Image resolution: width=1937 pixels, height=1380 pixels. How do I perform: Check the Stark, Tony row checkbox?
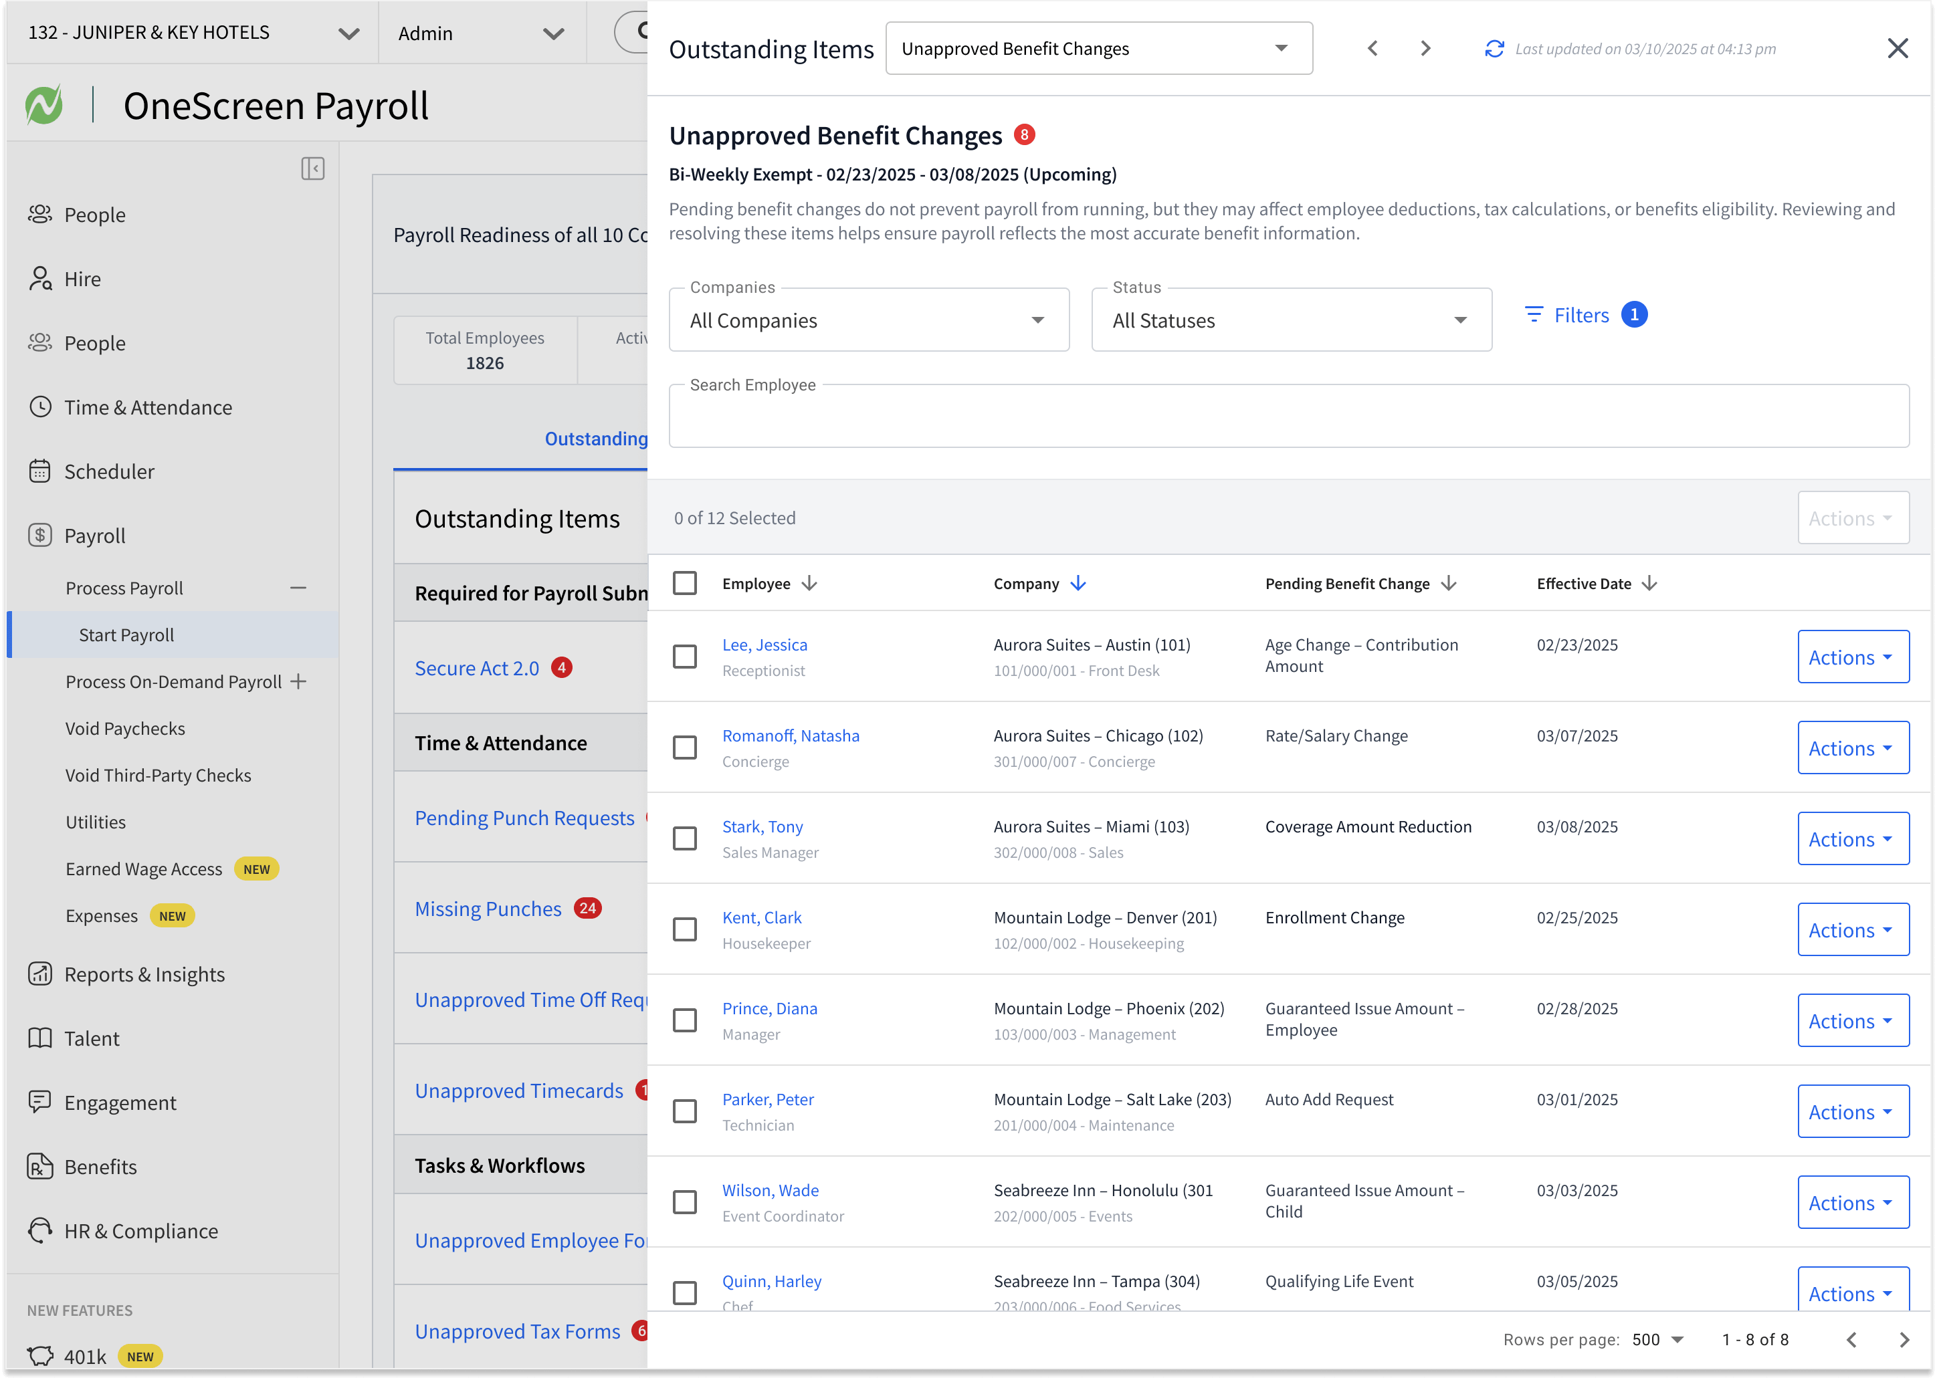684,838
